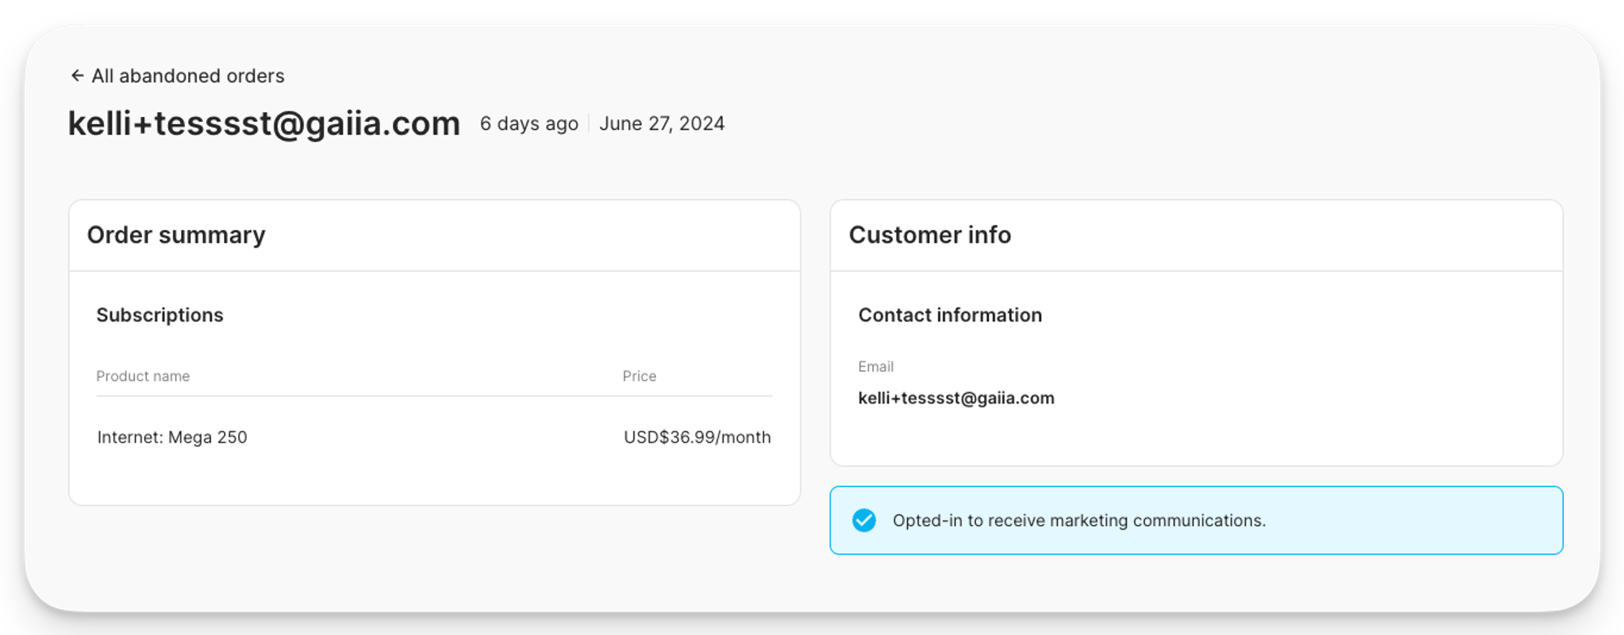The height and width of the screenshot is (635, 1624).
Task: Click the Email field label
Action: [875, 367]
